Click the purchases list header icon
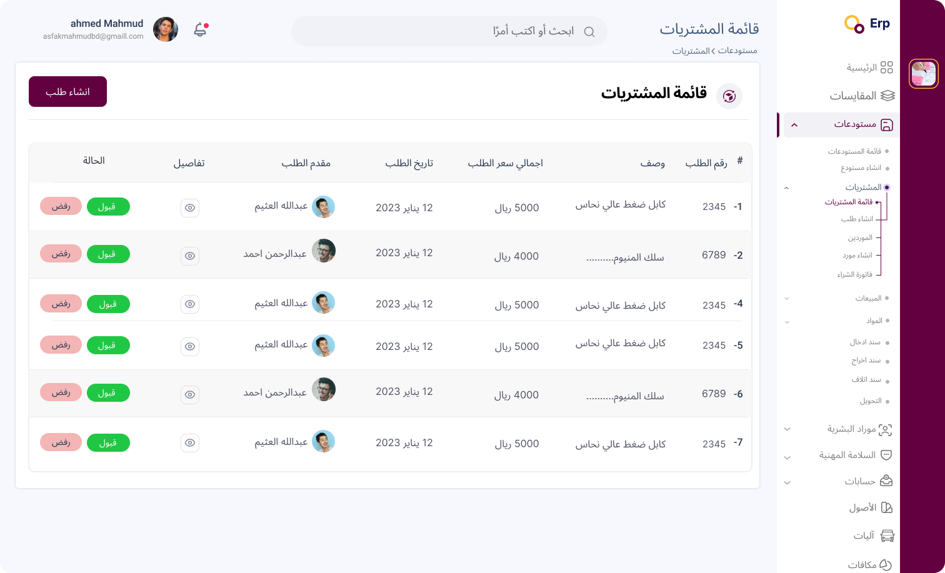The height and width of the screenshot is (573, 945). tap(729, 96)
